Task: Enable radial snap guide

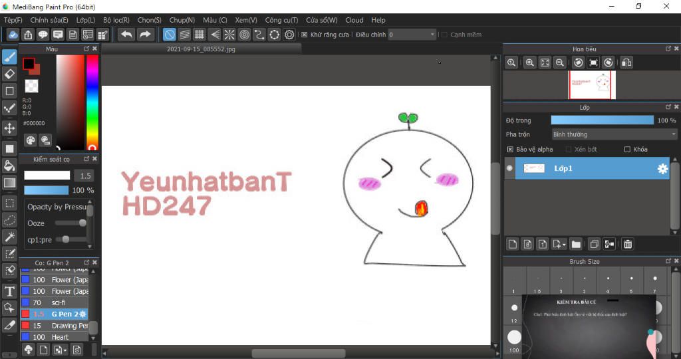Action: click(229, 35)
